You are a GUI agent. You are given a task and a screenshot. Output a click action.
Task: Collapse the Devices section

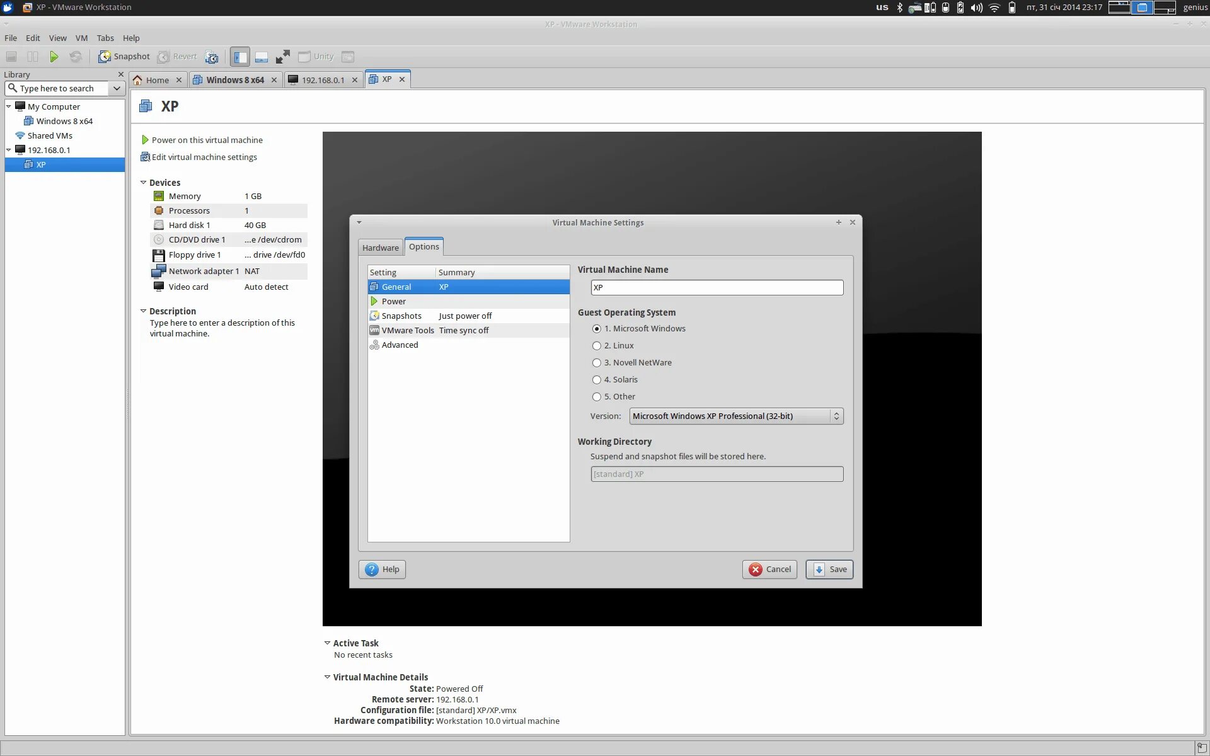143,183
